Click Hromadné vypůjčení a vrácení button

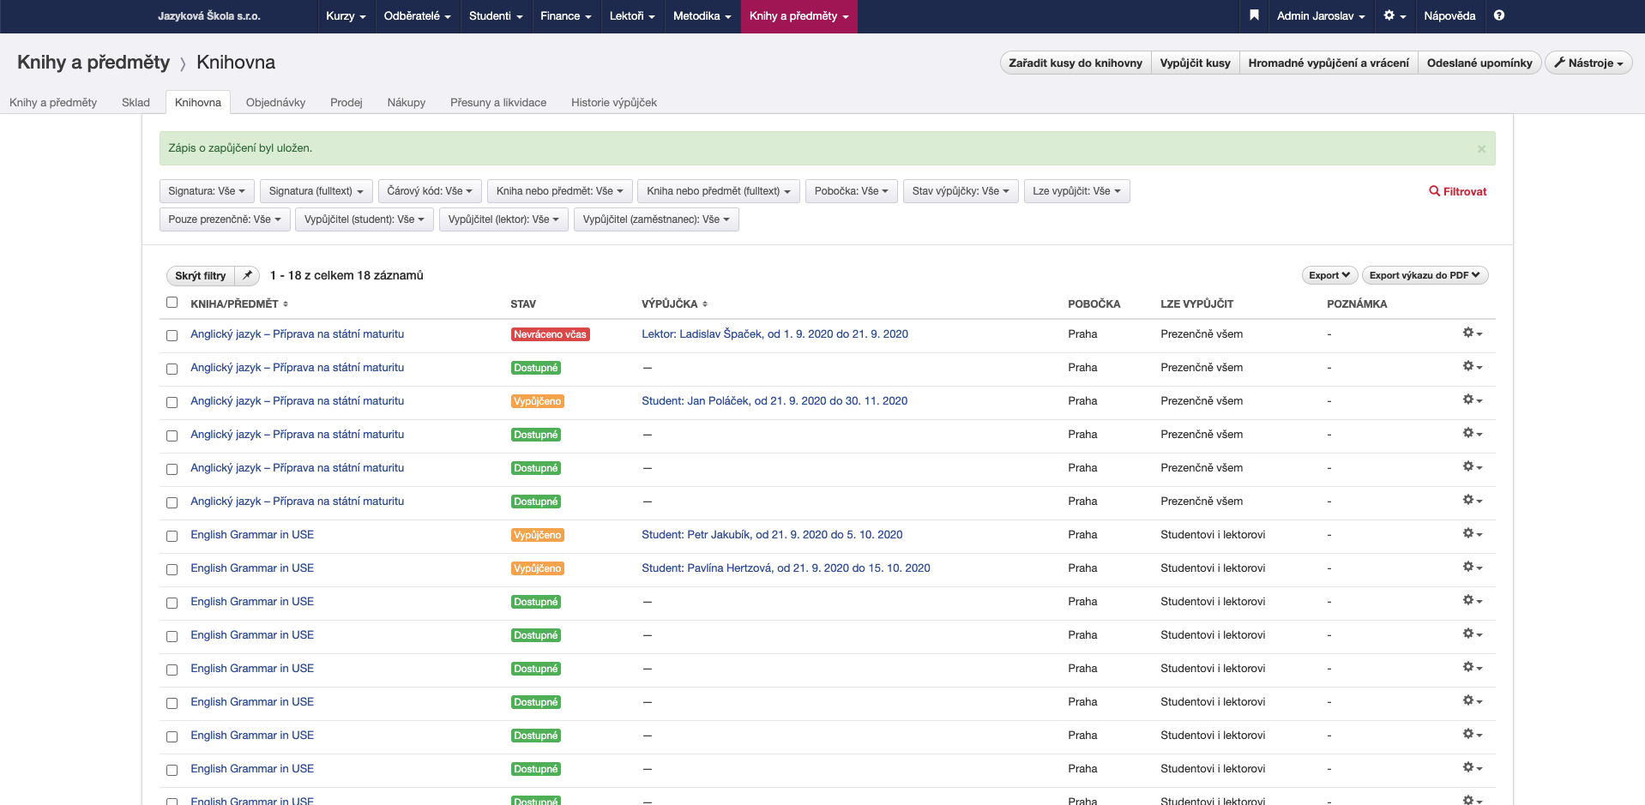point(1329,63)
